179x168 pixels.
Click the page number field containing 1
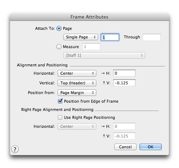click(x=110, y=37)
